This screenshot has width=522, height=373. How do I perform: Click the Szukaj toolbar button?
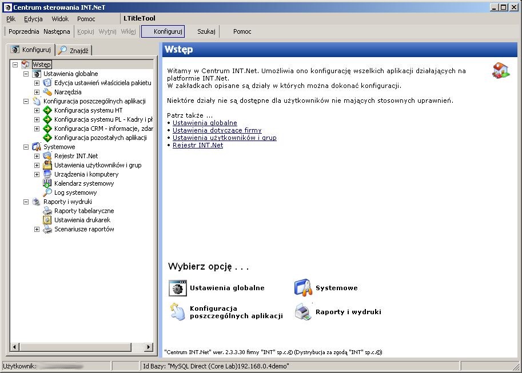tap(206, 31)
